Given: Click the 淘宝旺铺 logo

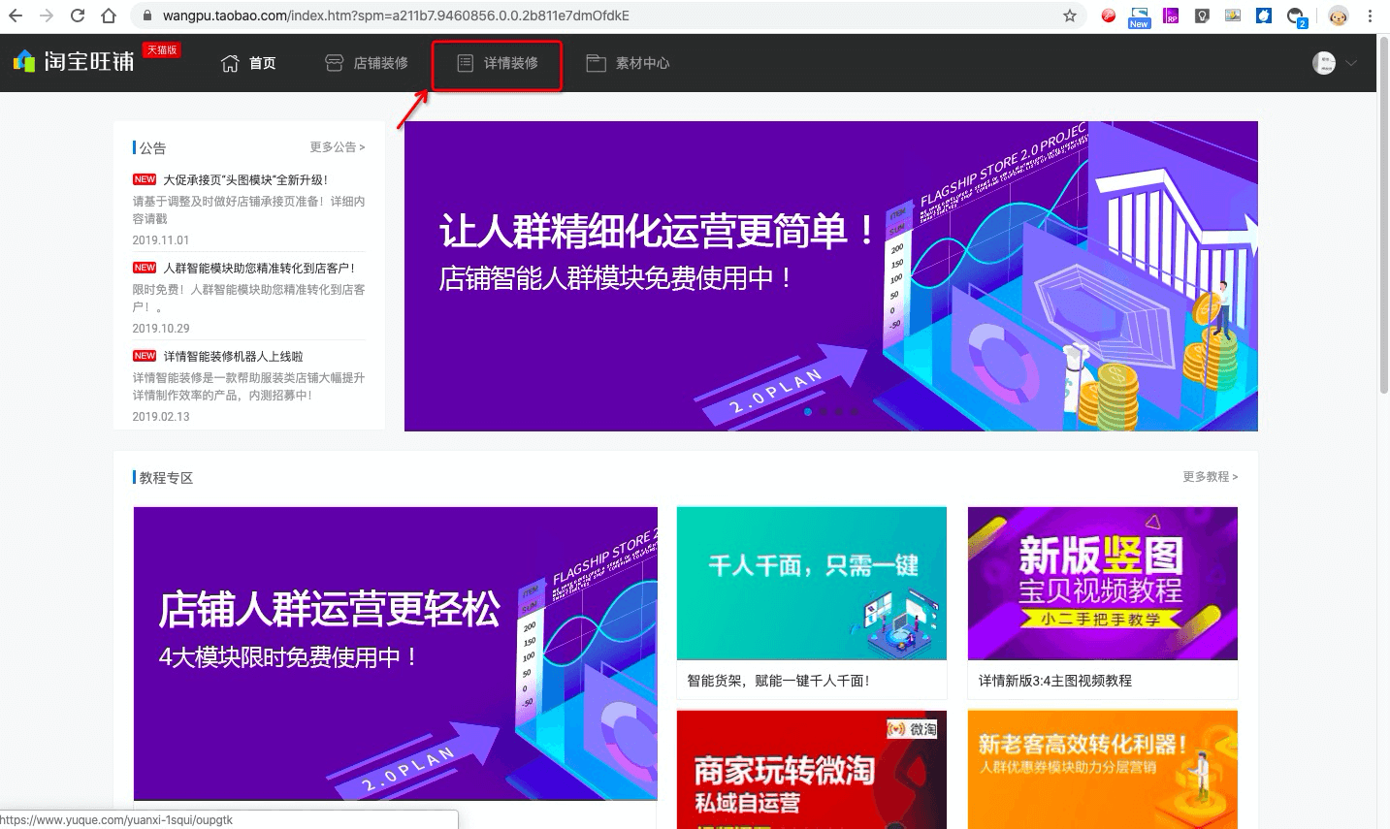Looking at the screenshot, I should 74,61.
